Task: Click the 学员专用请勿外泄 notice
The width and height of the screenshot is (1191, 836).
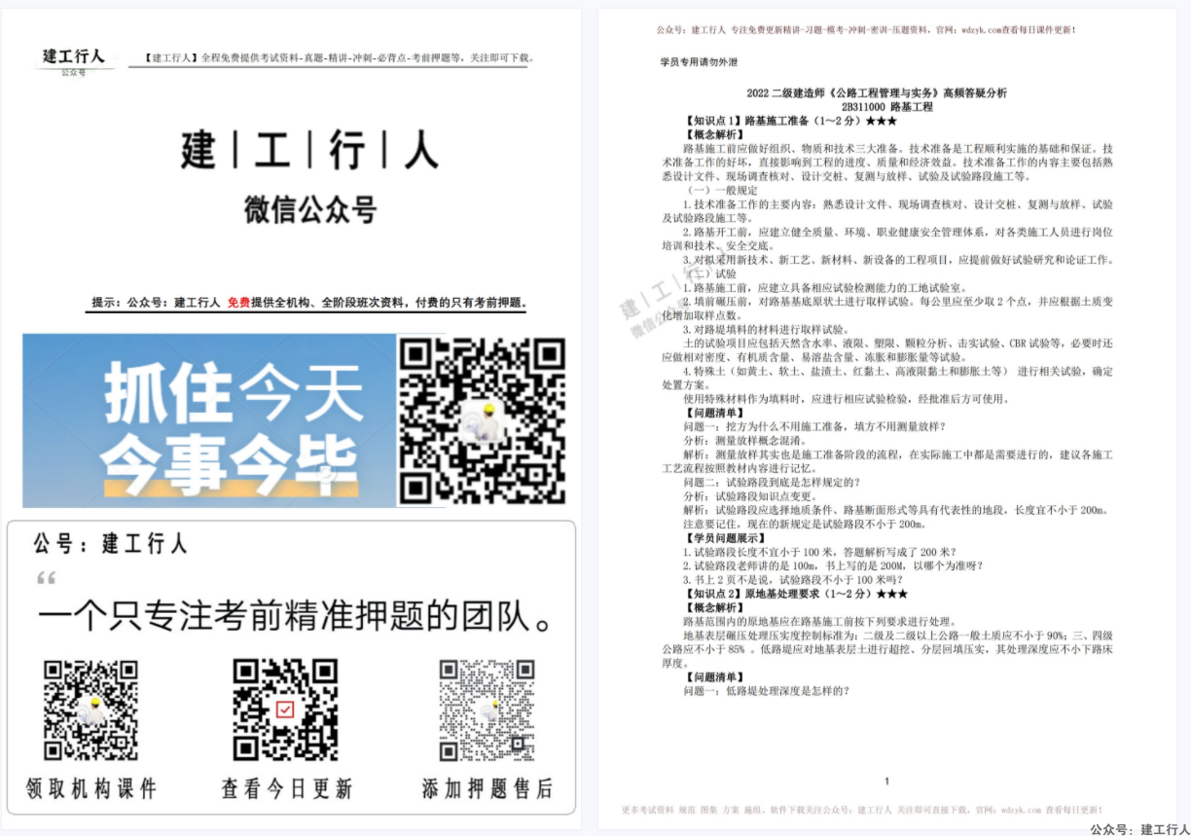Action: pyautogui.click(x=699, y=62)
